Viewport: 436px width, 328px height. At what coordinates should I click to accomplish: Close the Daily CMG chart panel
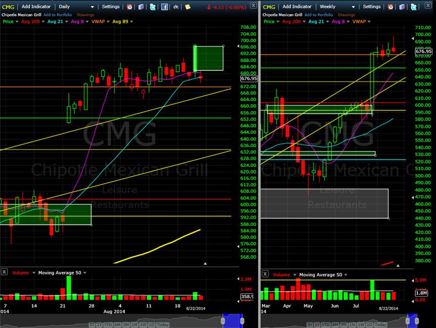(253, 5)
